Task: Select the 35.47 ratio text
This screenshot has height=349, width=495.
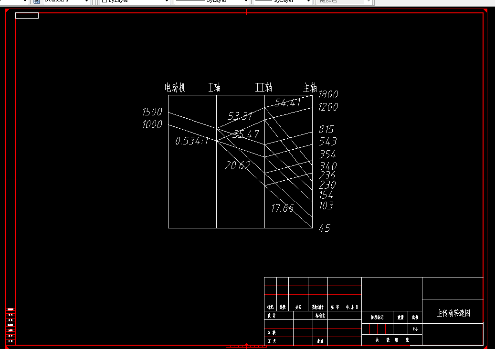Action: (x=246, y=134)
